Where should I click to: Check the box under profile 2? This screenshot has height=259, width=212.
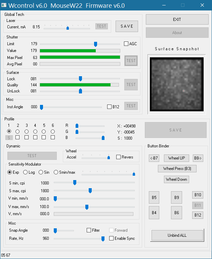[x=17, y=137]
